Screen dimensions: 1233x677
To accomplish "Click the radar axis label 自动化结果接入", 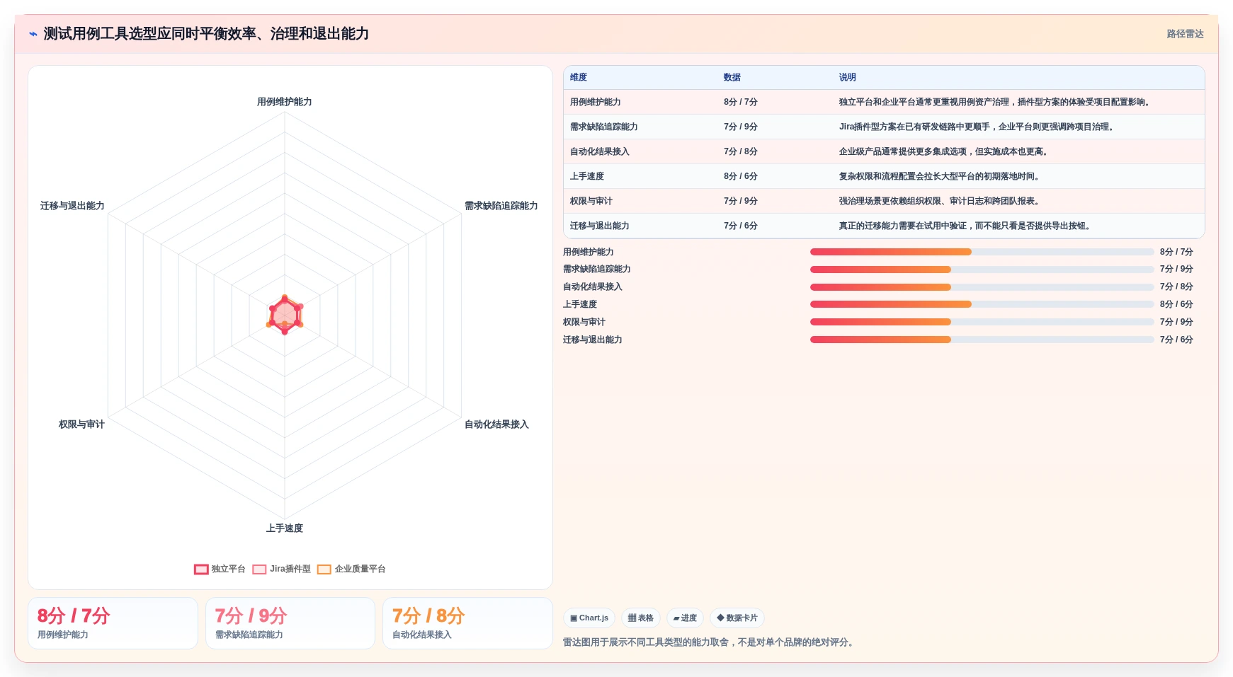I will click(x=497, y=424).
